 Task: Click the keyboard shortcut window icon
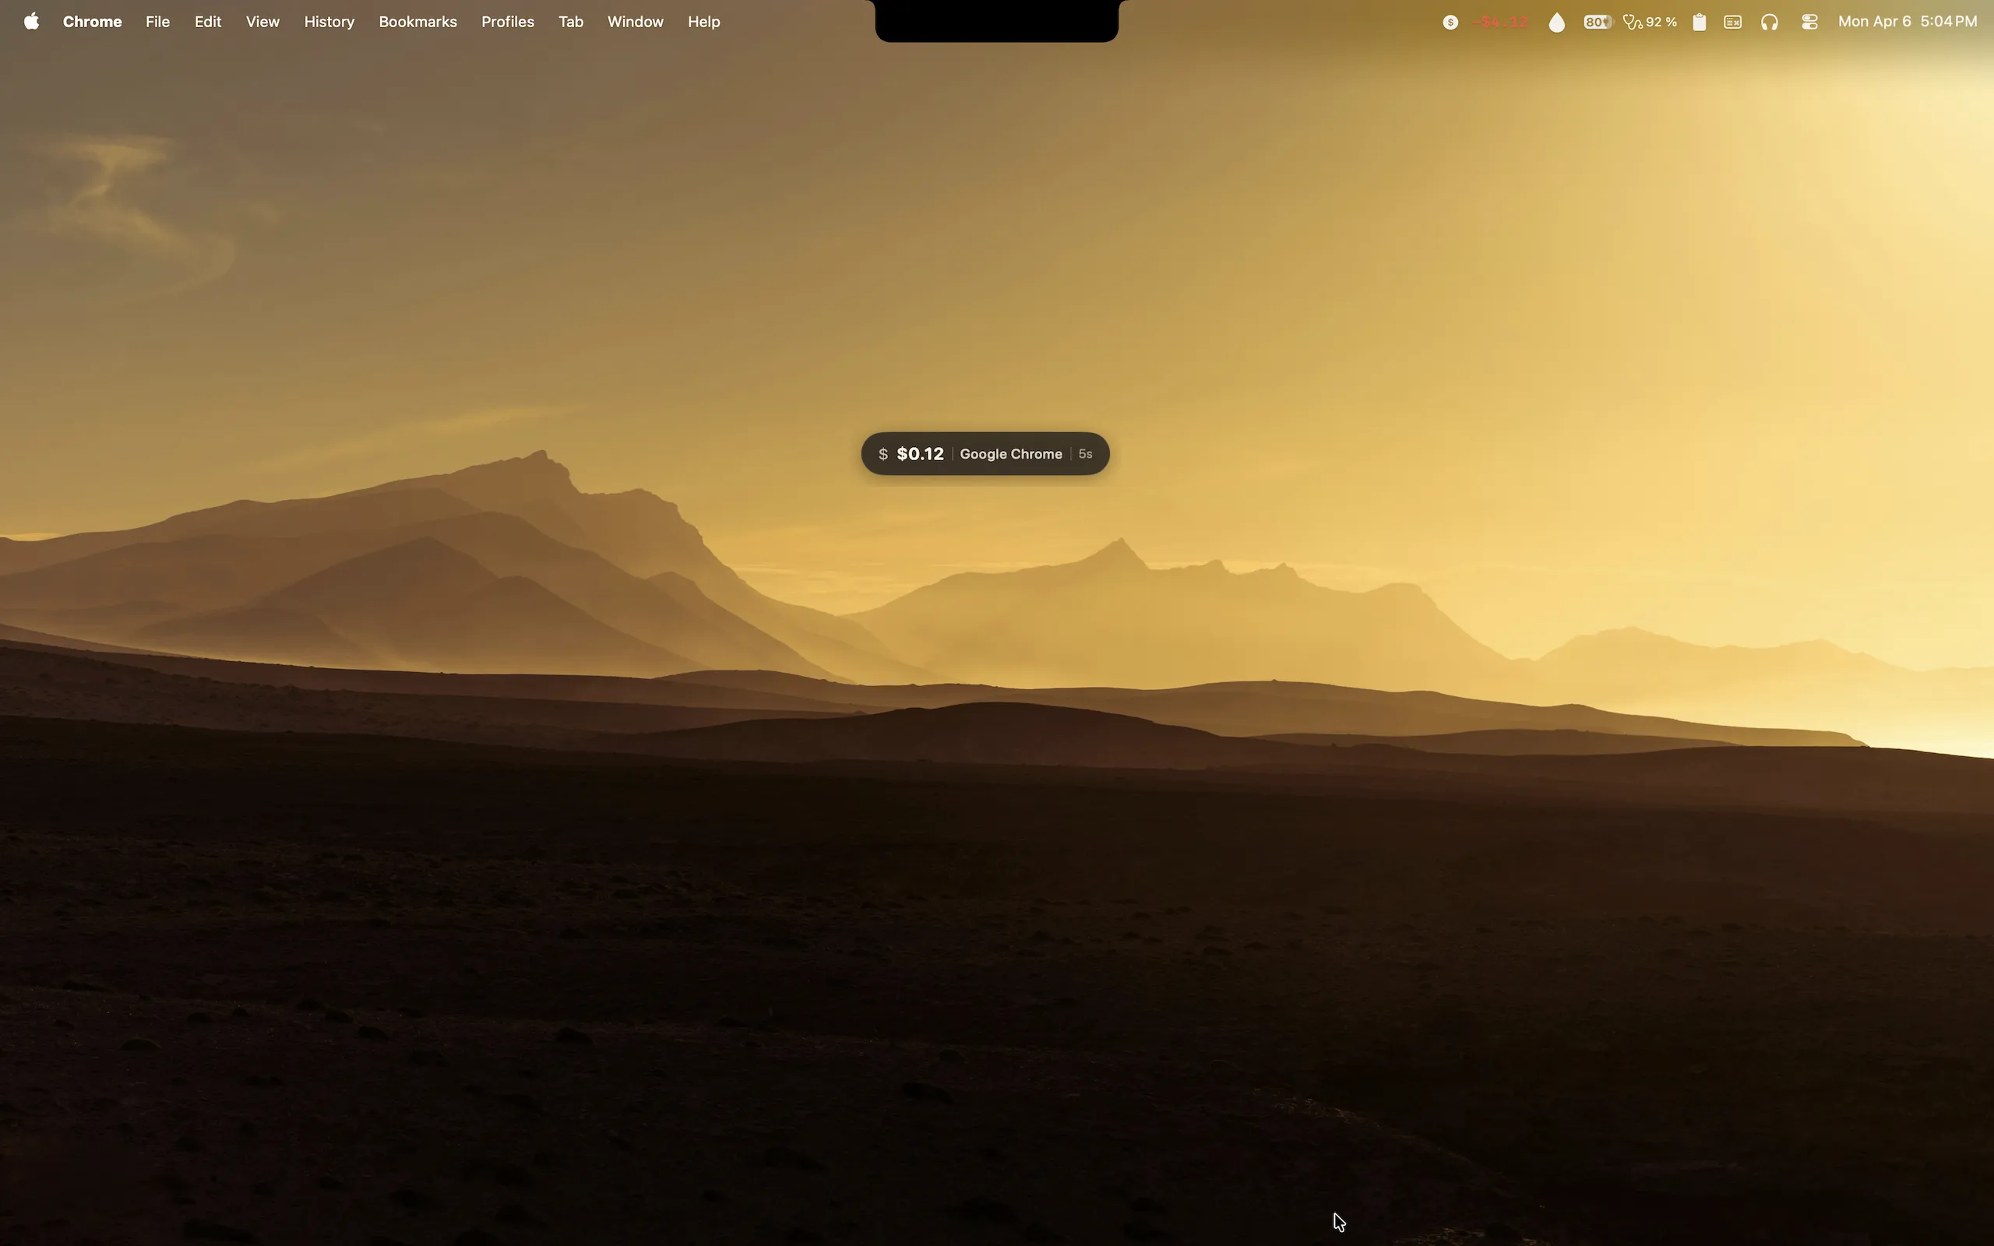[1732, 23]
